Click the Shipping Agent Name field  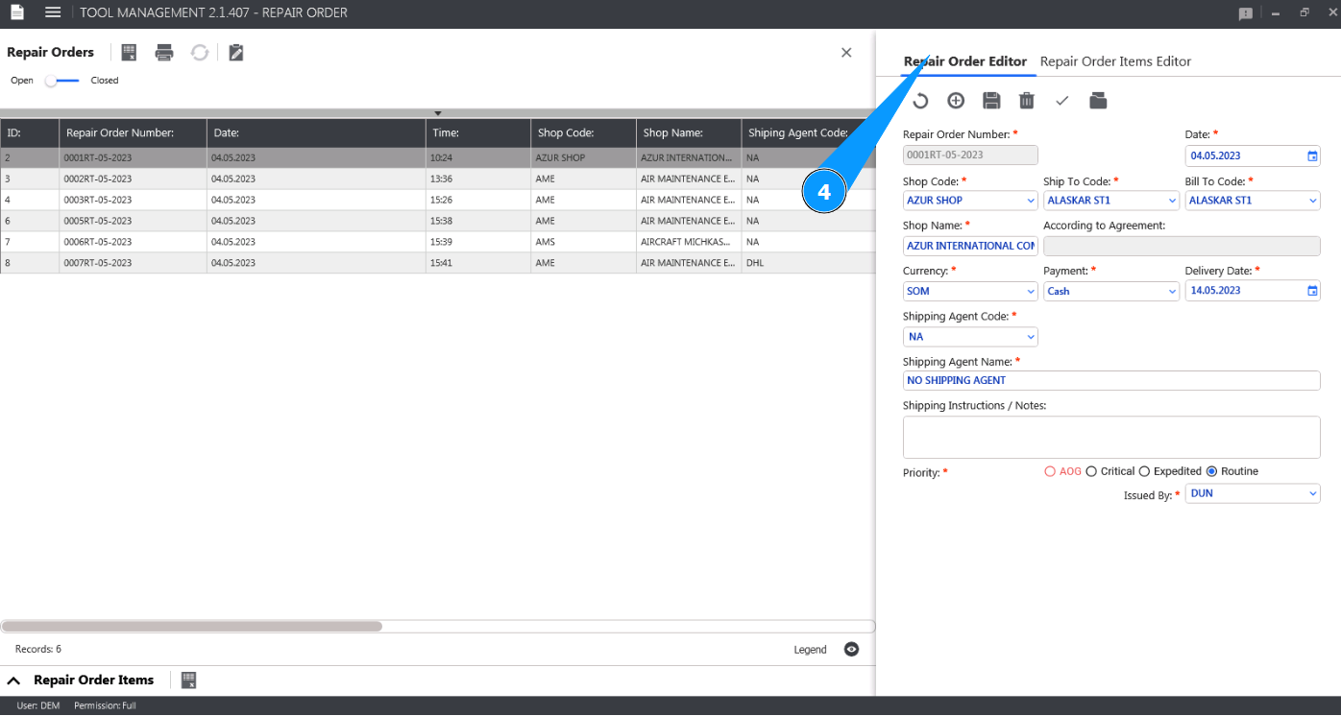coord(1111,380)
